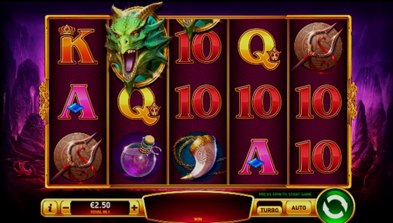
Task: Select the center red 10 symbol
Action: 198,102
